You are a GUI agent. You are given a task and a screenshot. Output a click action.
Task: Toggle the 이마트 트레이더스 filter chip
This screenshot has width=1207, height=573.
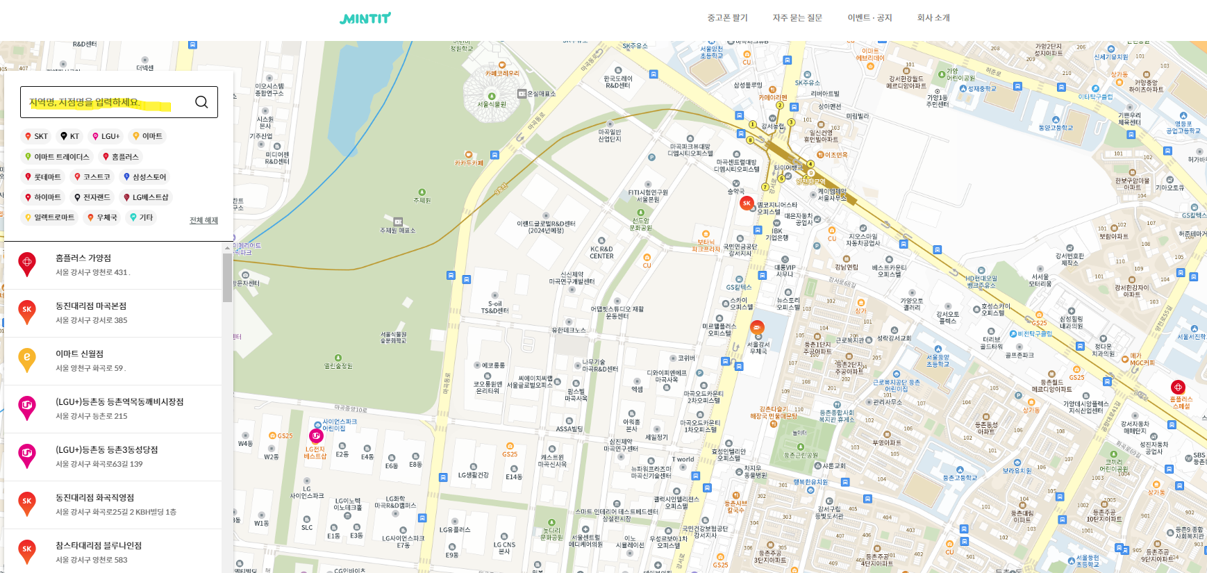tap(57, 157)
